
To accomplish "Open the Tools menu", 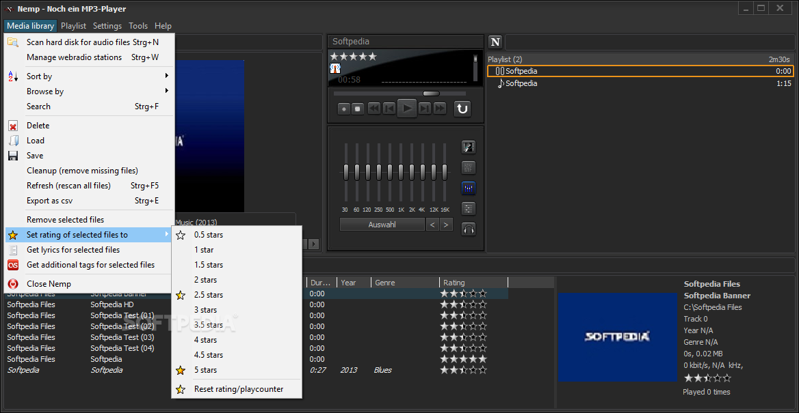I will (138, 26).
